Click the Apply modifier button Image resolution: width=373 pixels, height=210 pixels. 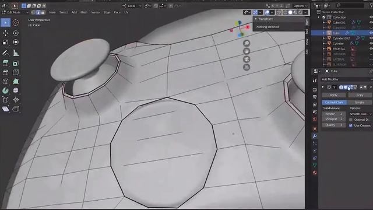(333, 95)
